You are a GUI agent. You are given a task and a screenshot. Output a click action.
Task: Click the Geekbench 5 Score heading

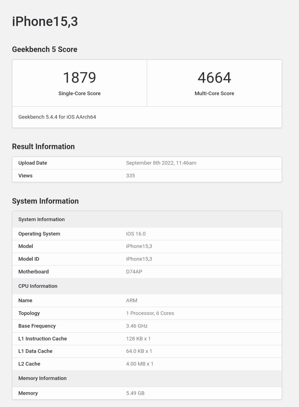pos(45,49)
